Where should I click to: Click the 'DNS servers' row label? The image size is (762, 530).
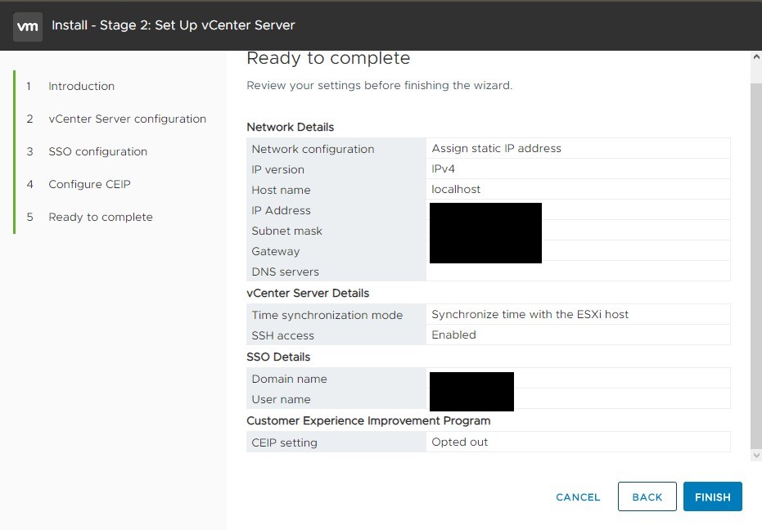[x=286, y=272]
